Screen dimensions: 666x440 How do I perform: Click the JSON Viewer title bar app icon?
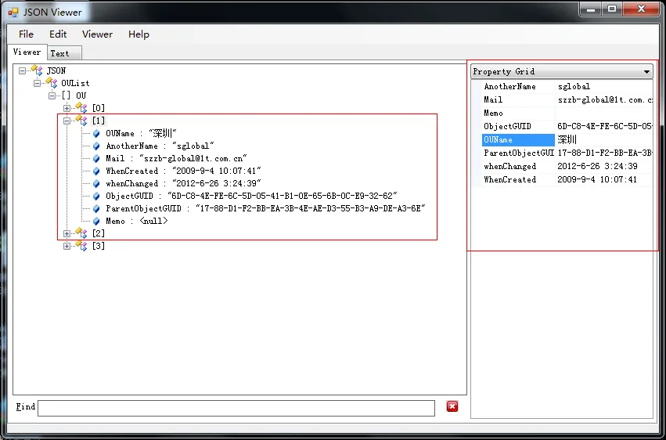point(13,12)
